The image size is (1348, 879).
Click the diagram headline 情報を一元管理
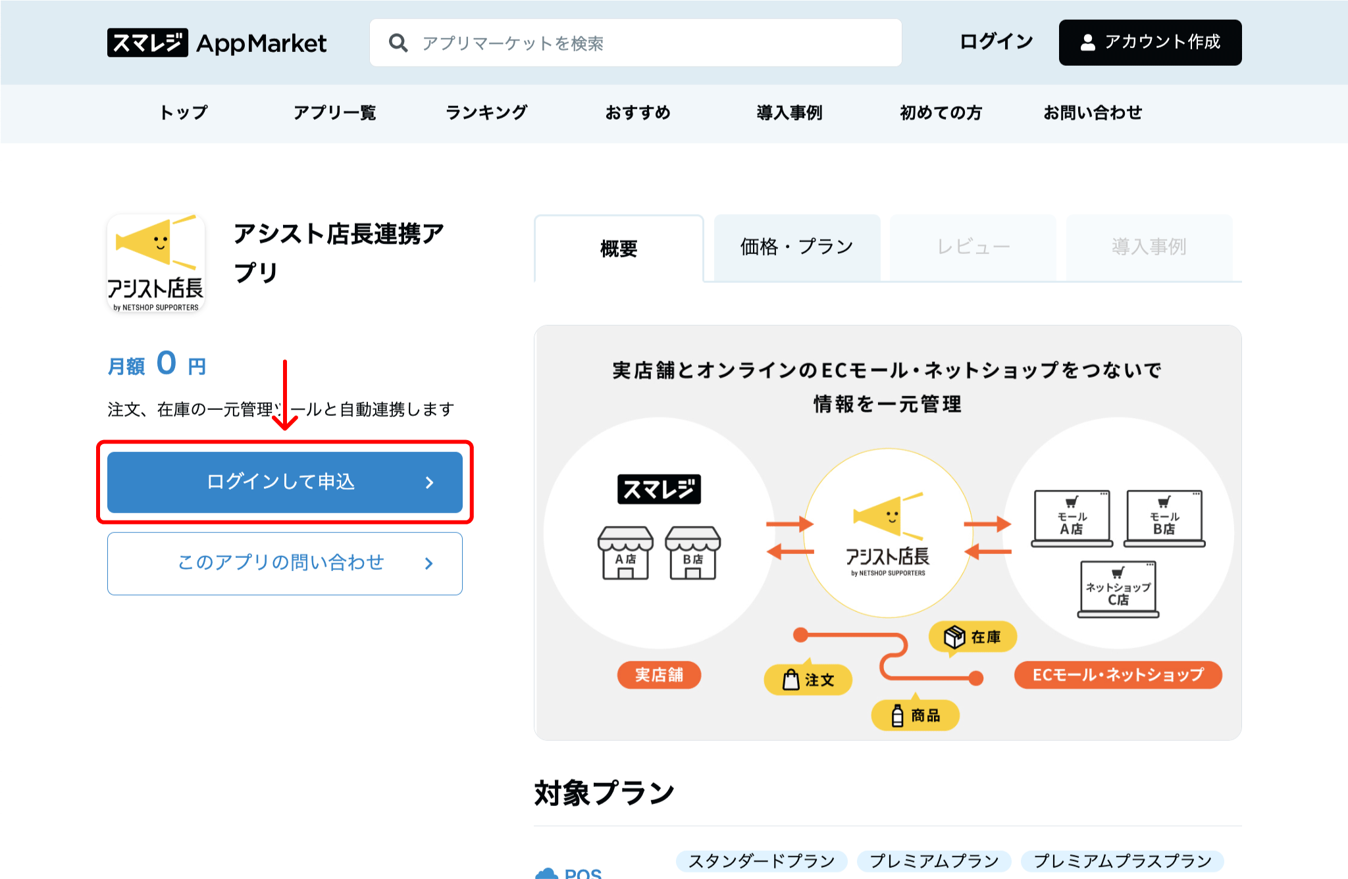point(887,404)
